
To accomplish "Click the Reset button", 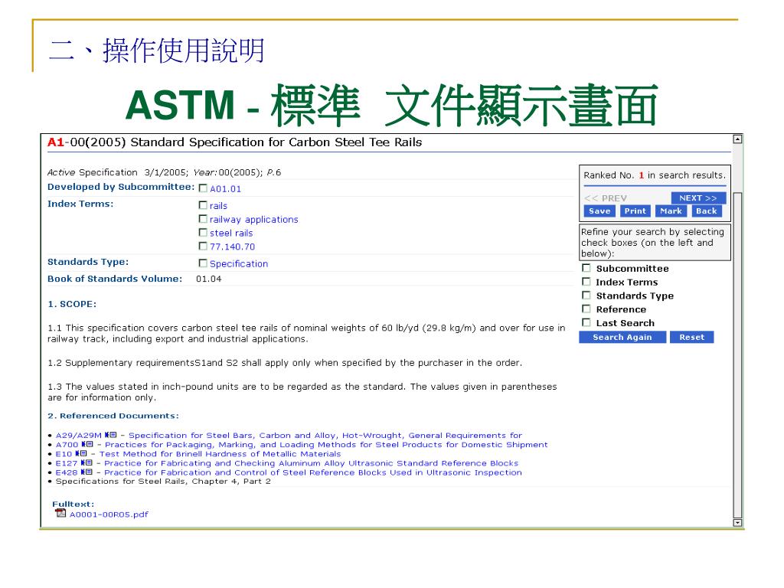I will click(691, 338).
